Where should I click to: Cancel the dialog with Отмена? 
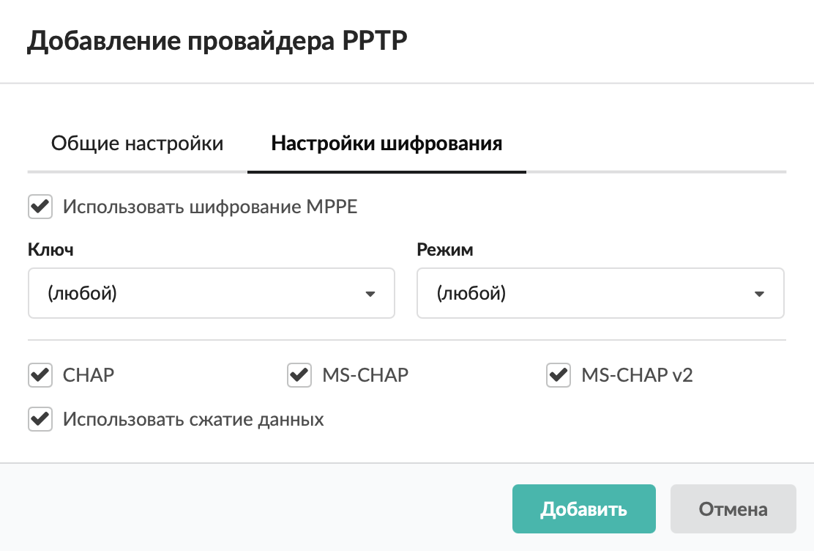click(733, 509)
